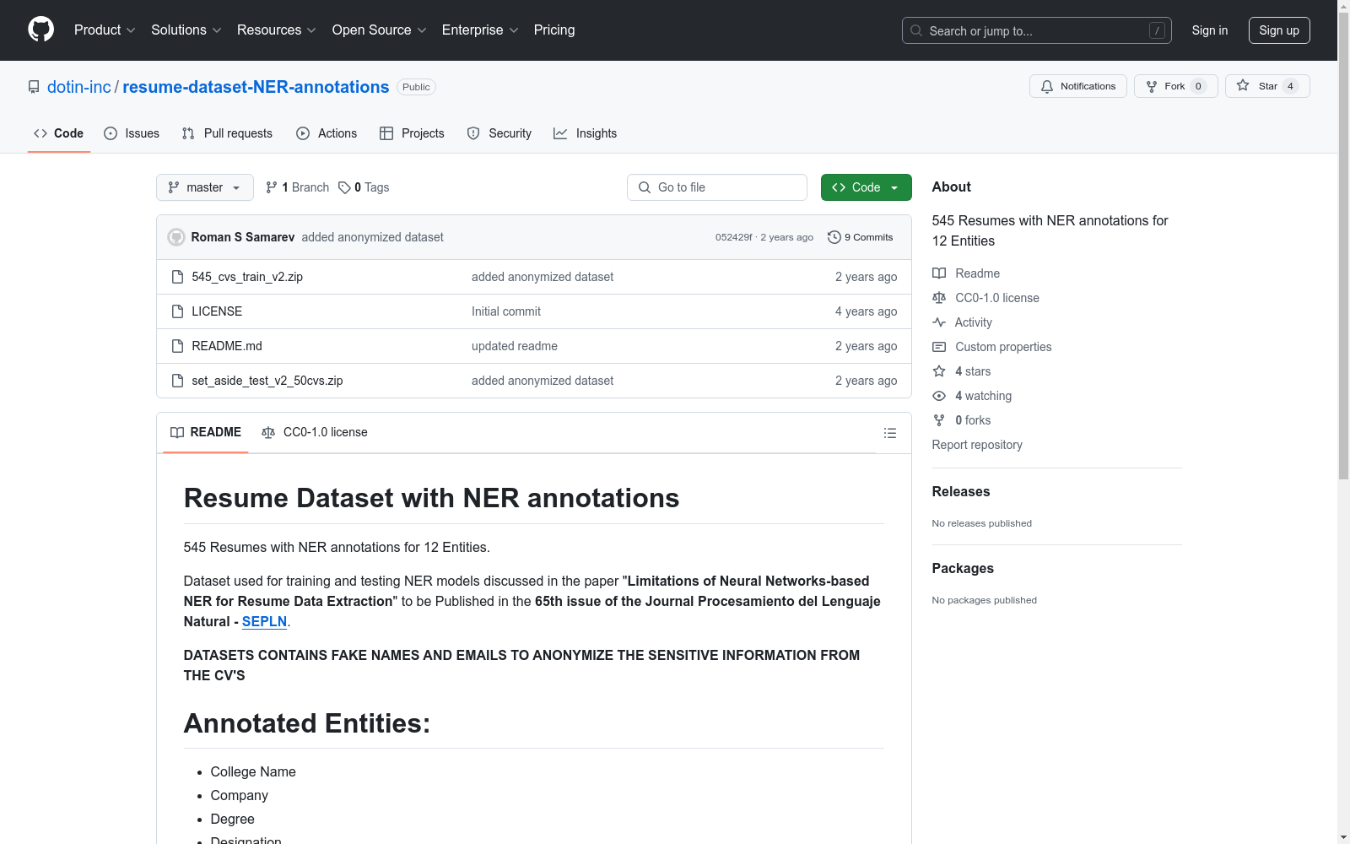Click the Security tab shield icon

point(473,133)
